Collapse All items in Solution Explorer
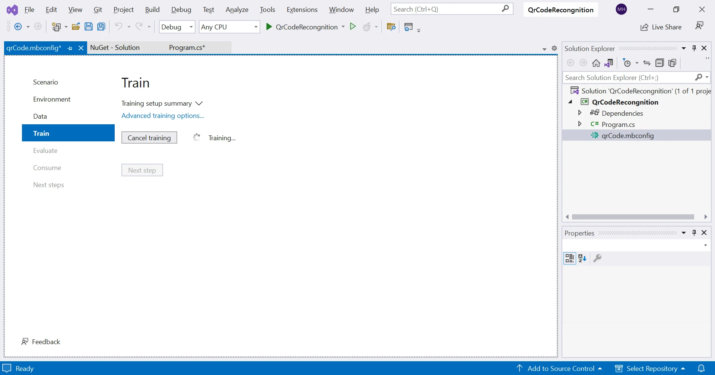The width and height of the screenshot is (715, 375). point(660,63)
